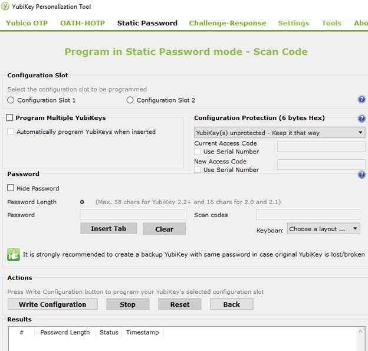368x351 pixels.
Task: Select Configuration Slot 1 radio button
Action: pyautogui.click(x=11, y=100)
